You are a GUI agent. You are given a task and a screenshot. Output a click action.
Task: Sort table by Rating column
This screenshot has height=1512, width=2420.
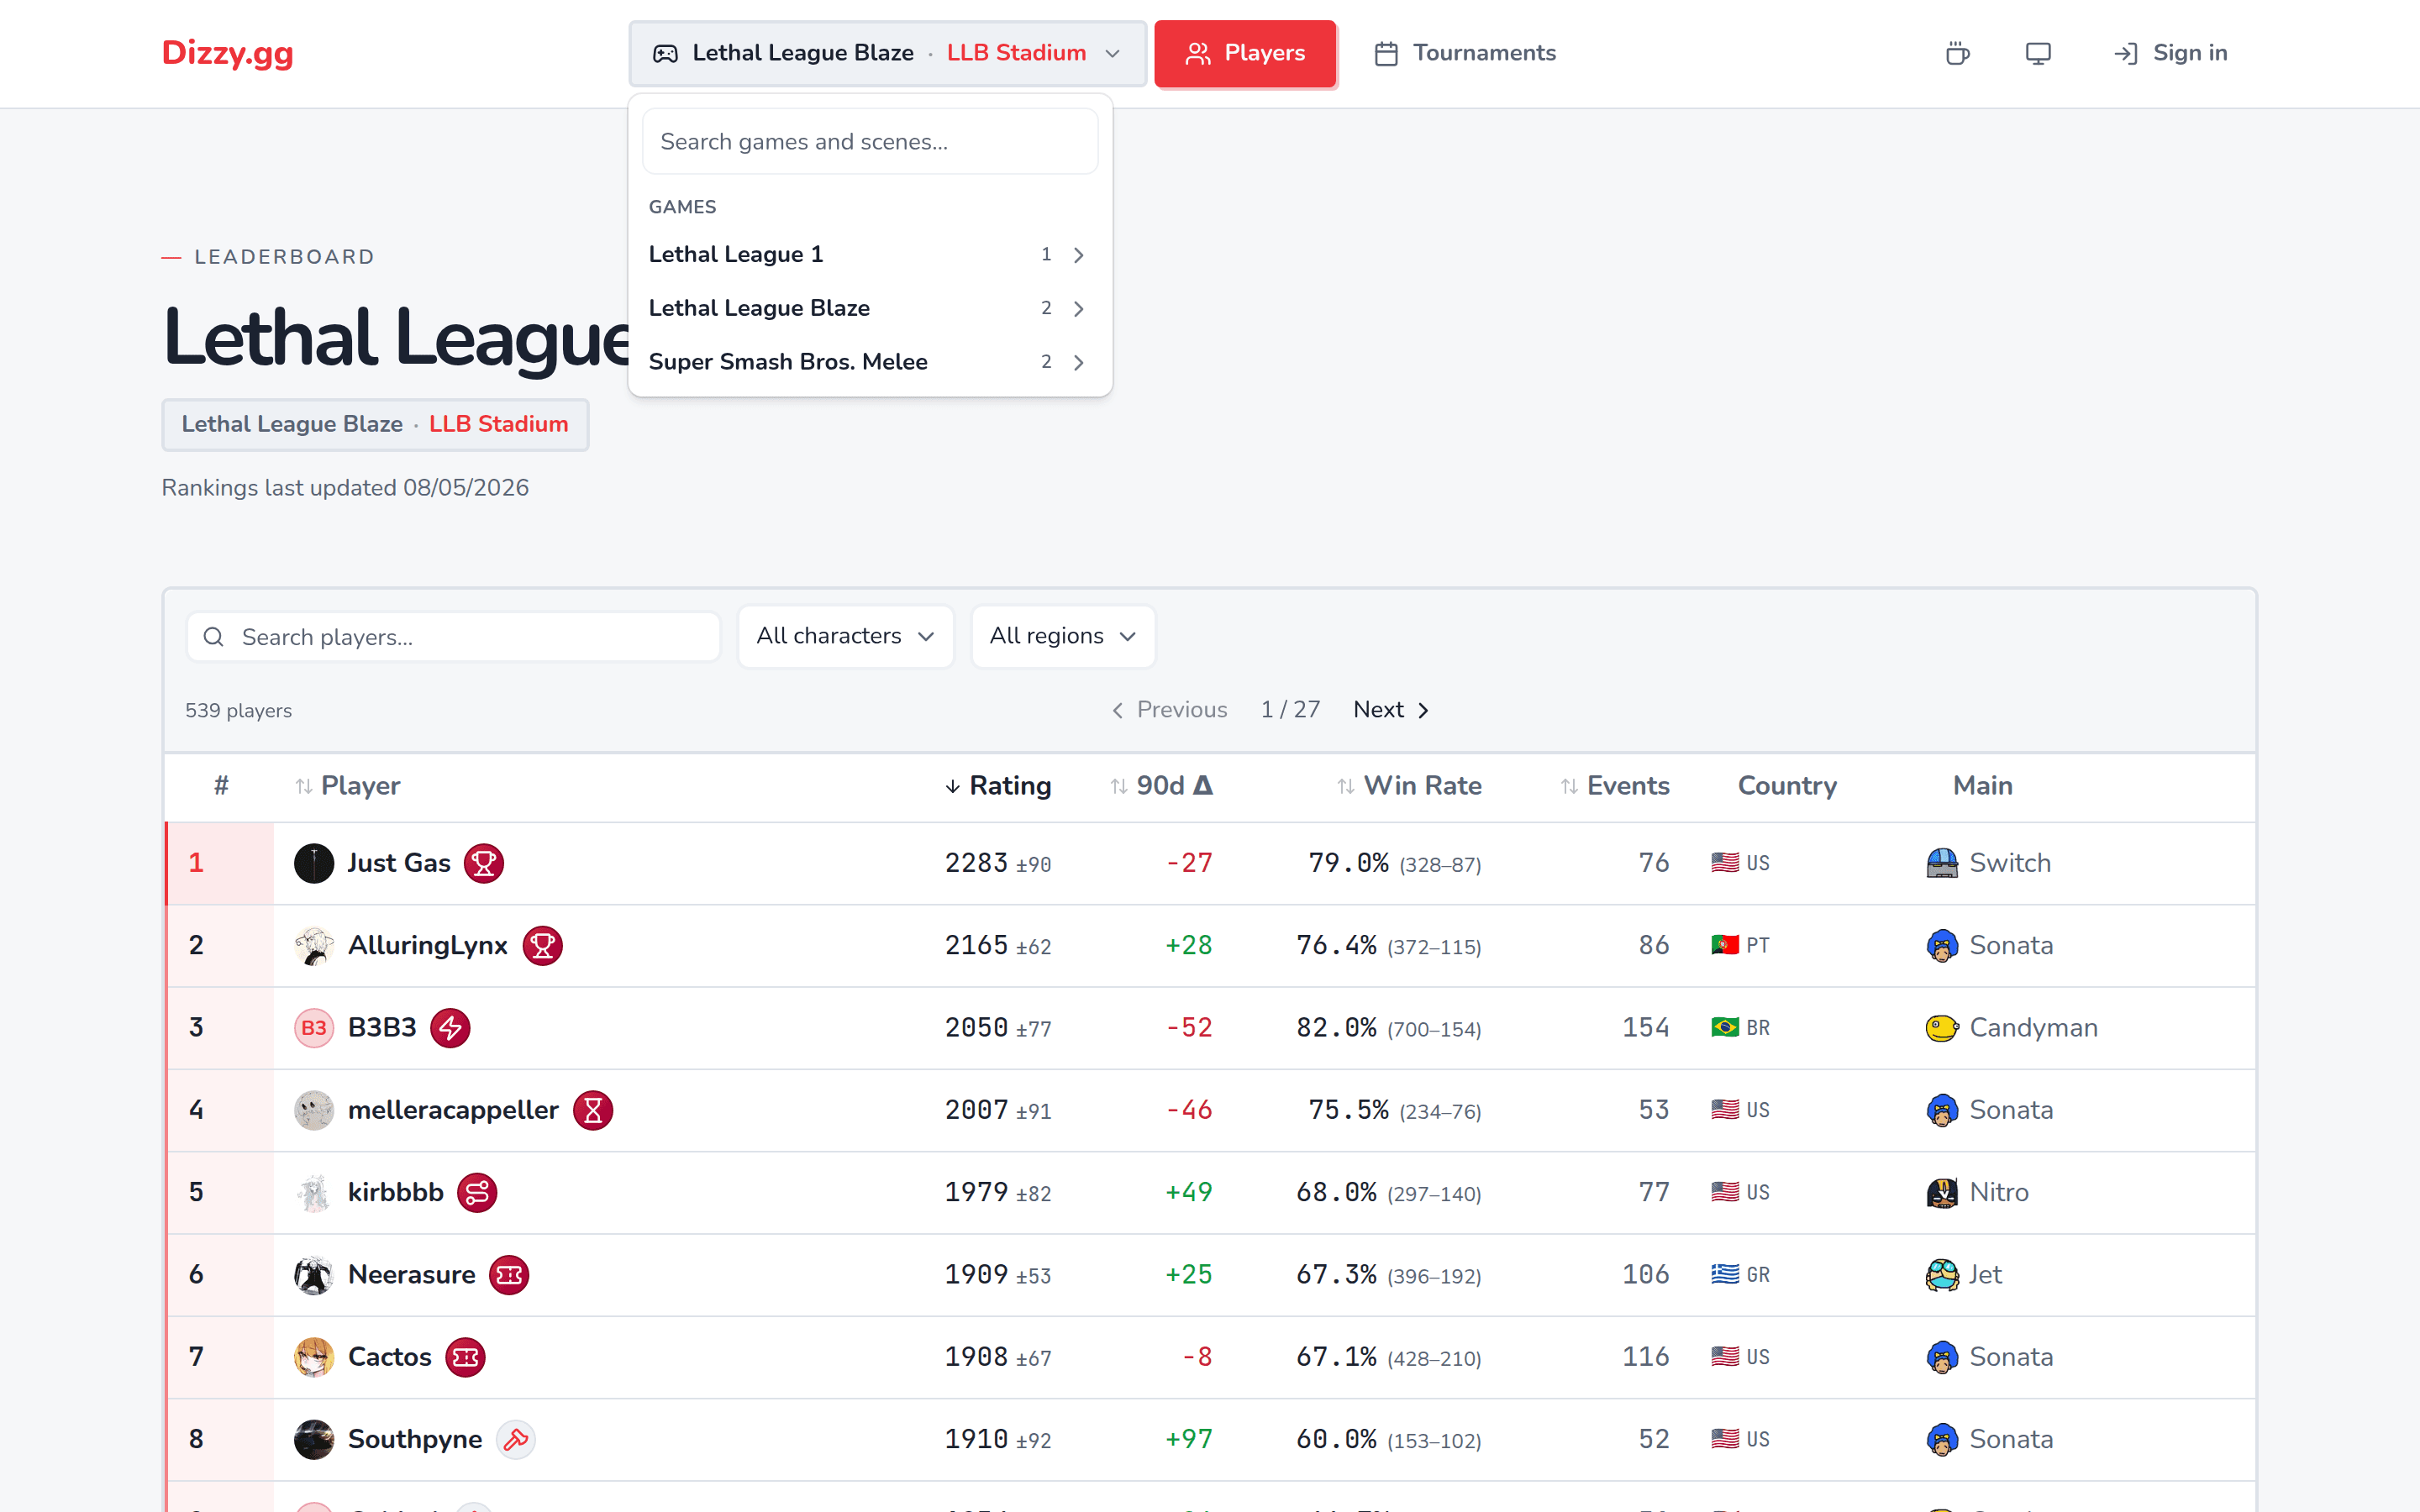tap(997, 786)
